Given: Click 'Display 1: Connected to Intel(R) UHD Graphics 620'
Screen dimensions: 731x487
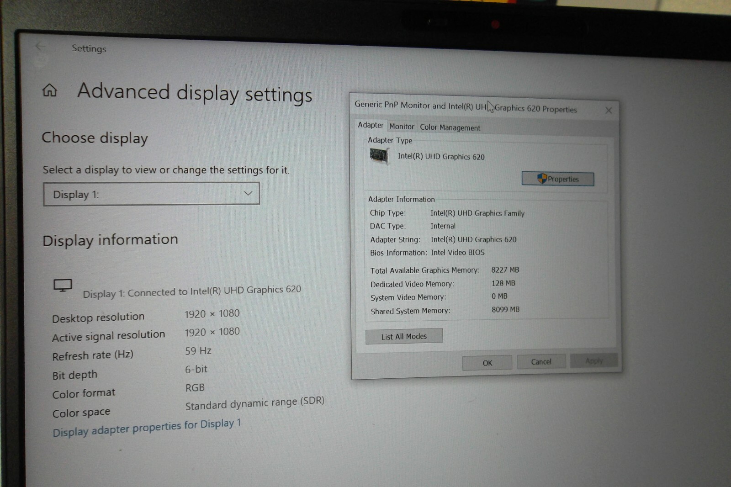Looking at the screenshot, I should [192, 291].
